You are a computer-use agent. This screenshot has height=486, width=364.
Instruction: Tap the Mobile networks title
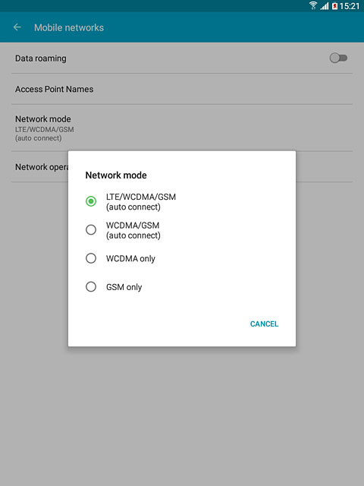[x=69, y=27]
